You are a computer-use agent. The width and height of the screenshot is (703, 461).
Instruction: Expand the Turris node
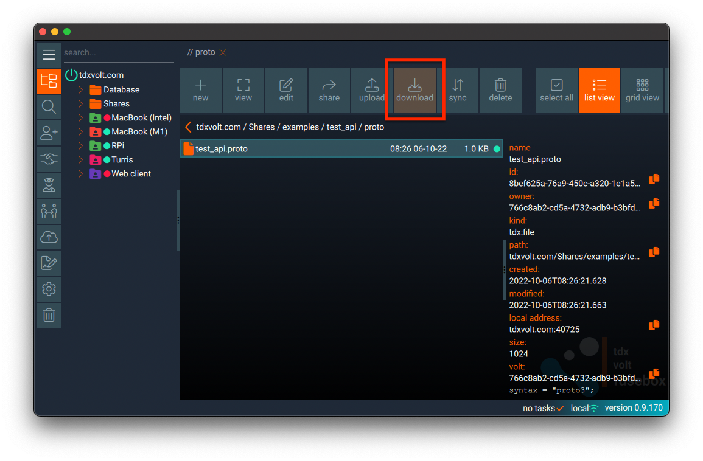(81, 159)
